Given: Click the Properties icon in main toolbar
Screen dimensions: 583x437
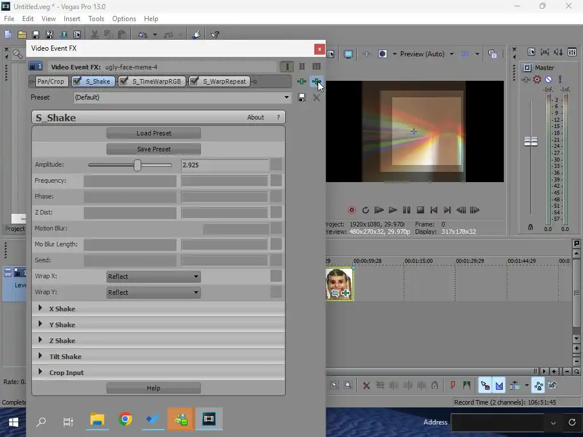Looking at the screenshot, I should (x=77, y=35).
